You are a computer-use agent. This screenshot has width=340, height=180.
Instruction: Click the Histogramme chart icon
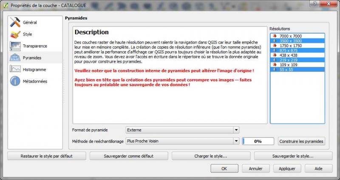pos(15,69)
